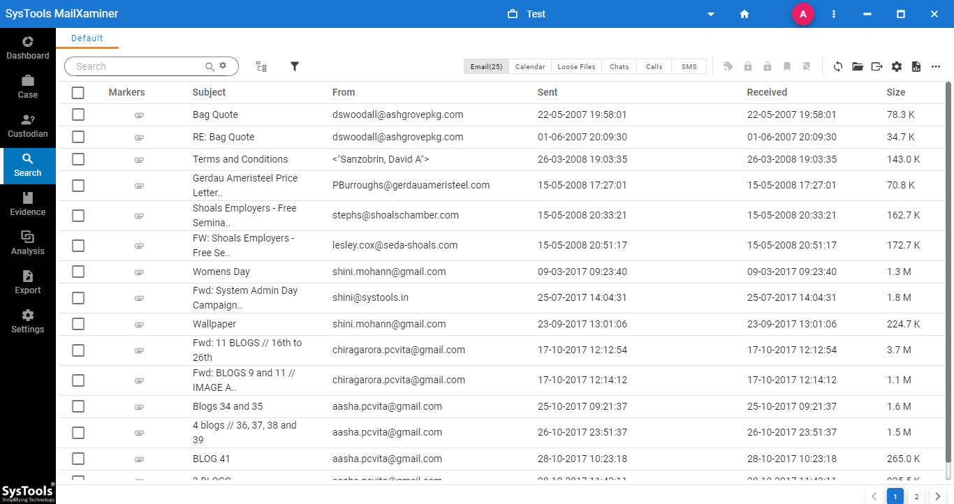Viewport: 954px width, 504px height.
Task: Open the vertical three-dot title bar menu
Action: point(834,14)
